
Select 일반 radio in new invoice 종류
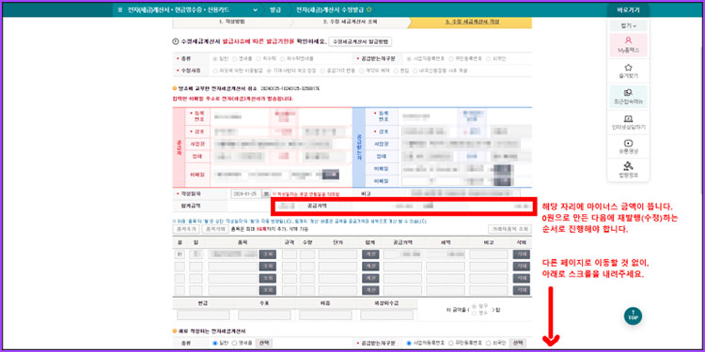215,343
